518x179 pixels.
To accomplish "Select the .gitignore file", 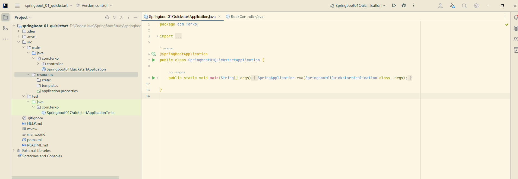I will (x=35, y=118).
